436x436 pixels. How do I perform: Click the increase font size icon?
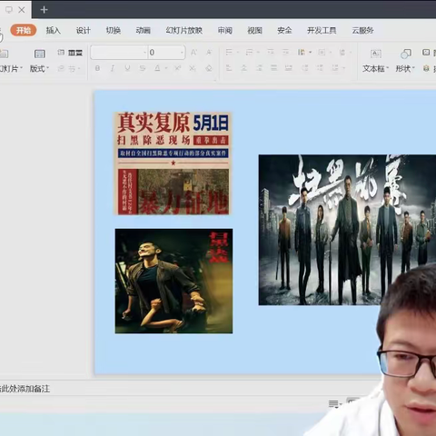point(193,53)
